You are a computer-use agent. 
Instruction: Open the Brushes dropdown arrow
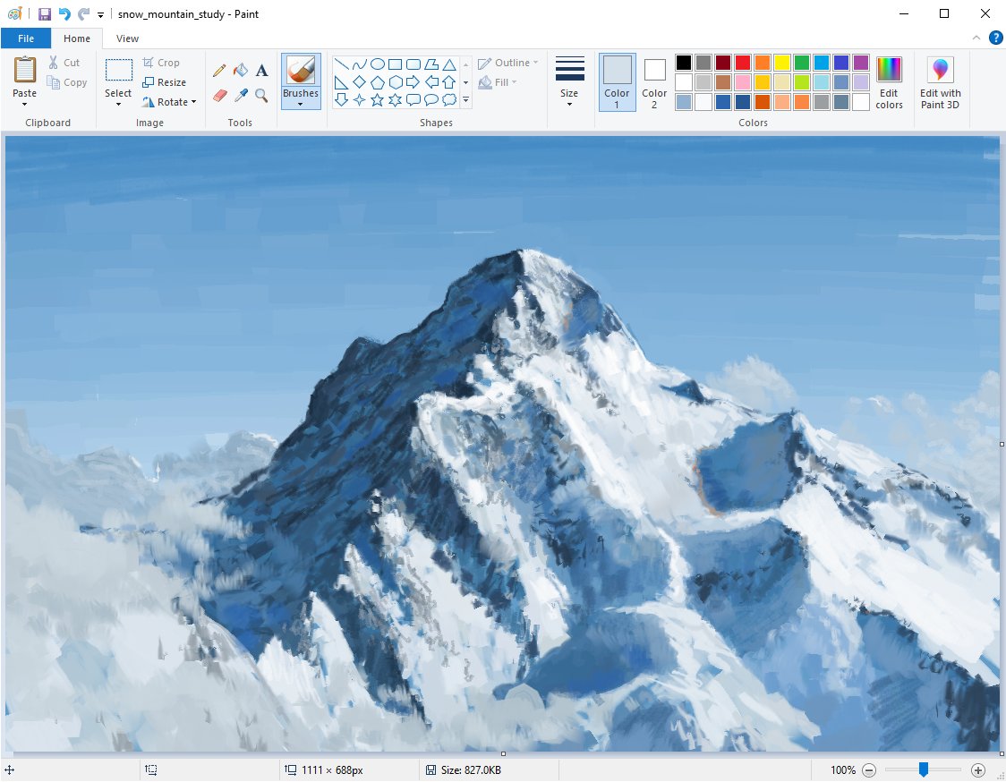point(301,104)
